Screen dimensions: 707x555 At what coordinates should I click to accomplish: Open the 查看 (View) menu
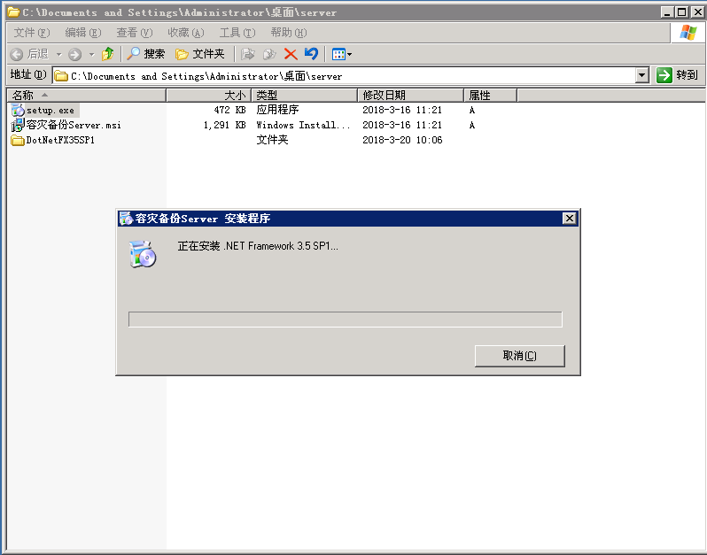[134, 33]
